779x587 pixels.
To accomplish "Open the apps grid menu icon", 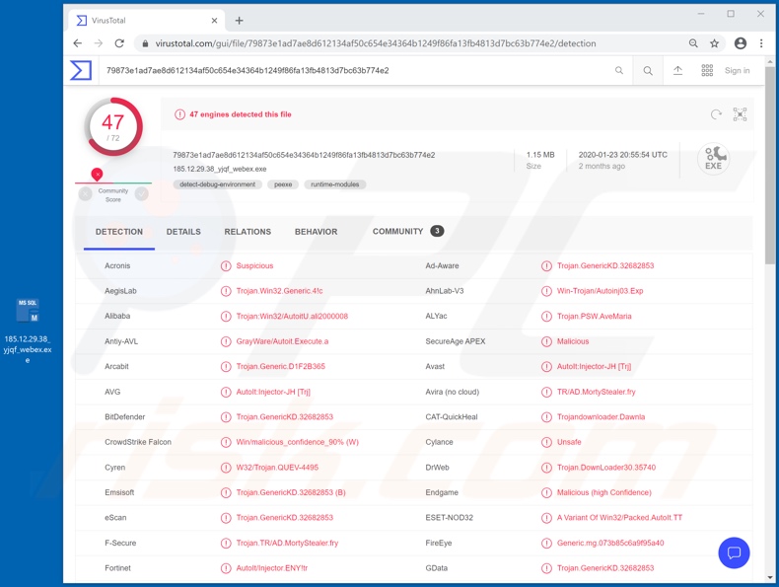I will coord(707,71).
